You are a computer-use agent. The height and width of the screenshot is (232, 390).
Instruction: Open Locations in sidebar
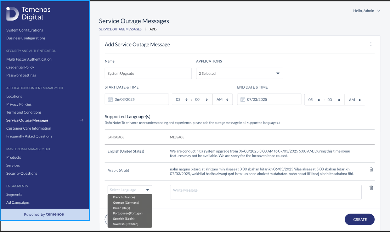14,96
